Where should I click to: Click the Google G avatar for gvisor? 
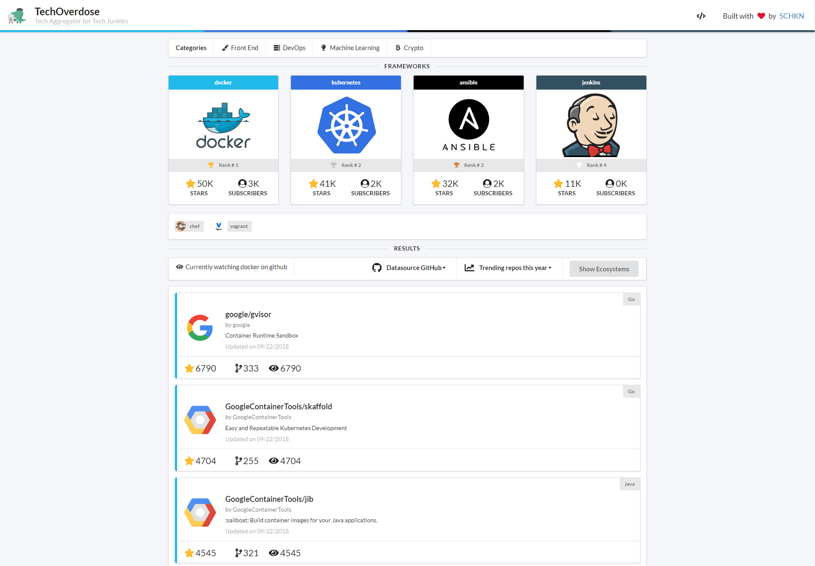(x=200, y=328)
